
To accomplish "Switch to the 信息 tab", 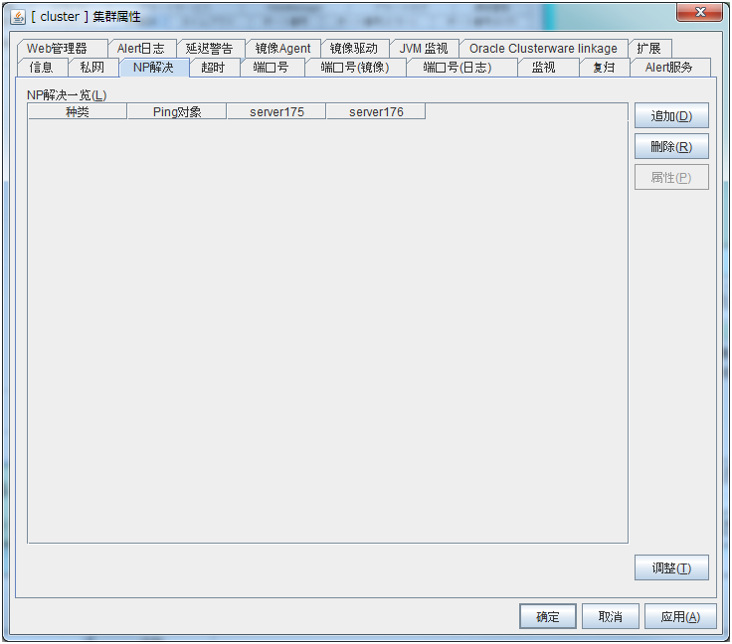I will click(42, 68).
